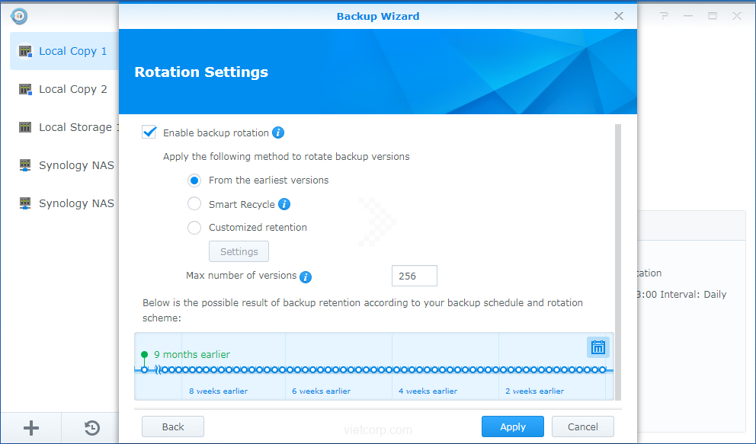Click the Apply button
The width and height of the screenshot is (756, 444).
coord(512,426)
